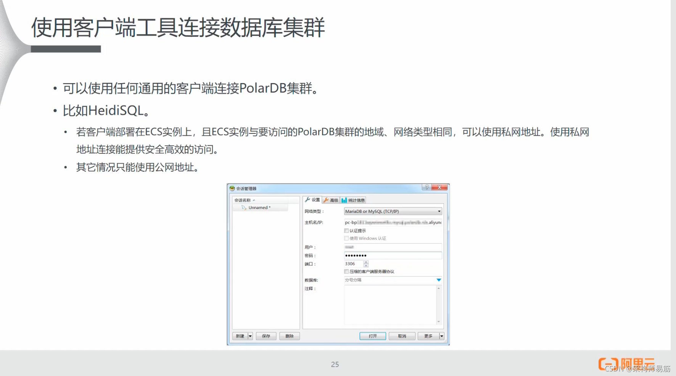Click the HeidiSQL session manager title icon
Screen dimensions: 676x376
(x=232, y=188)
